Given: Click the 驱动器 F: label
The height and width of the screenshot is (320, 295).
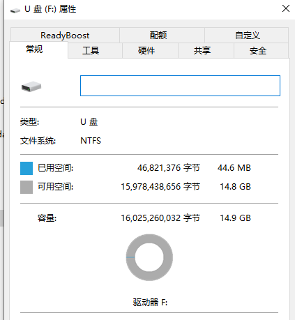Looking at the screenshot, I should [150, 302].
